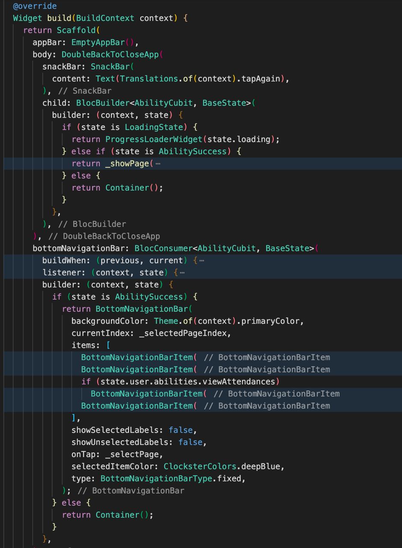Click the state.loading argument
Image resolution: width=402 pixels, height=548 pixels.
coord(239,139)
